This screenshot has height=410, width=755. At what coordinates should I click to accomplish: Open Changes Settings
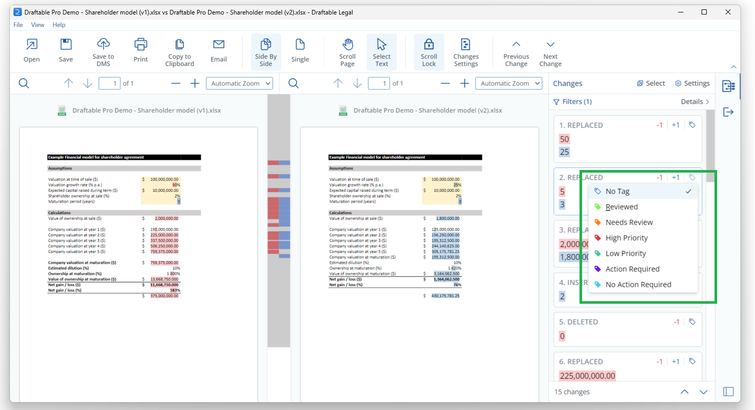[466, 52]
